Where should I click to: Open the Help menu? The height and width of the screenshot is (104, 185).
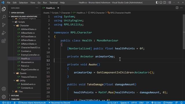tap(62, 3)
